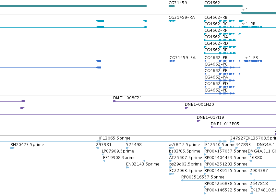Click the Ire1-PB protein label
The width and height of the screenshot is (276, 195).
click(x=251, y=58)
